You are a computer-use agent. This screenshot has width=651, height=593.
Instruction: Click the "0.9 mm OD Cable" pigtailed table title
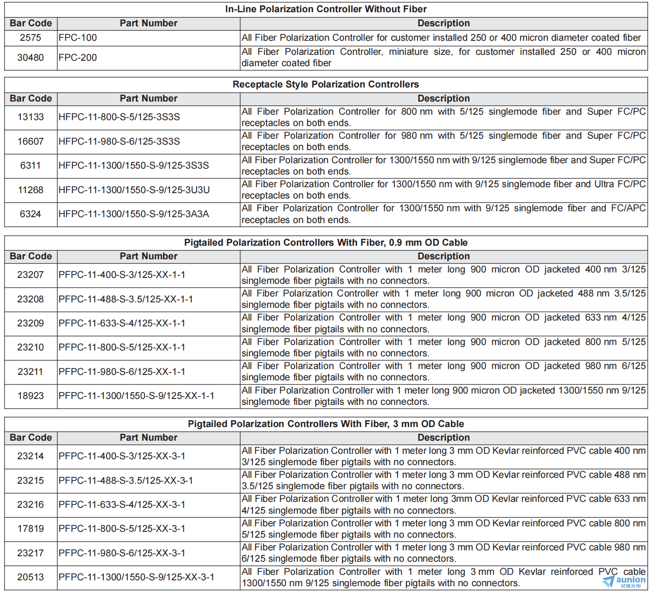325,243
